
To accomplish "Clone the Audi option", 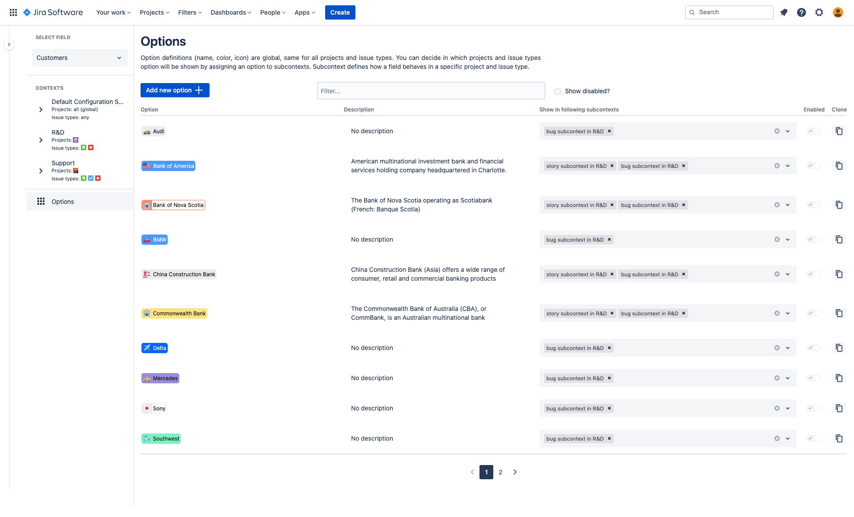I will point(839,131).
